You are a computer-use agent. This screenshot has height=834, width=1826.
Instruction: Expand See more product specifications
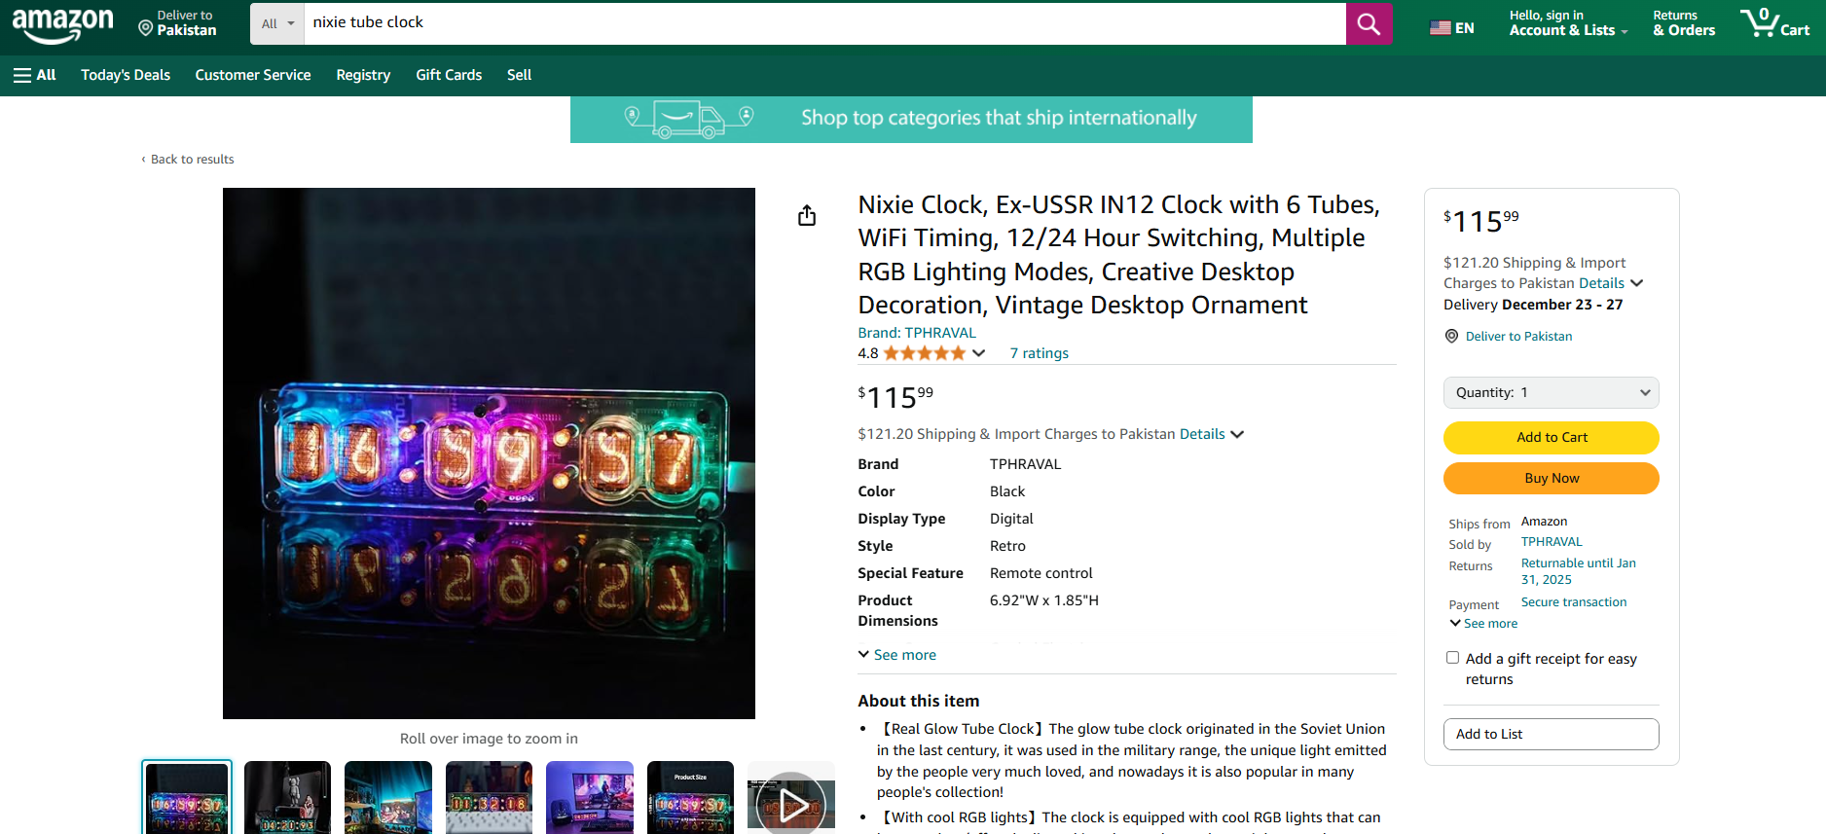(896, 655)
